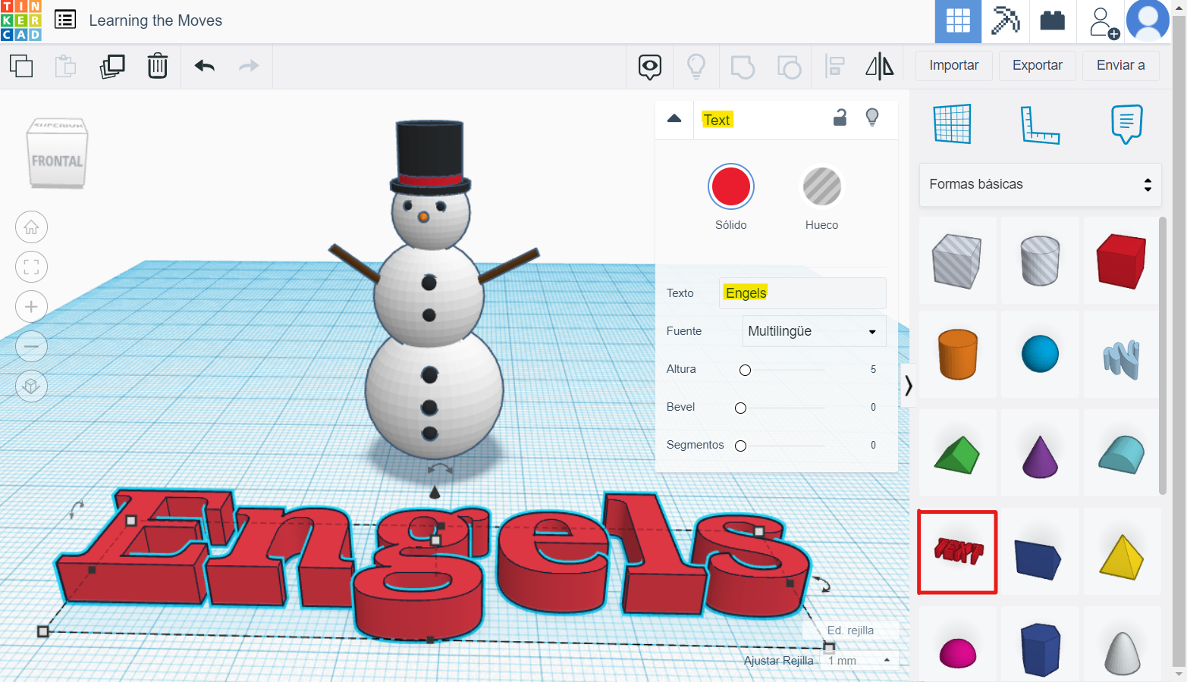
Task: Edit the Texto field containing Engels
Action: coord(802,293)
